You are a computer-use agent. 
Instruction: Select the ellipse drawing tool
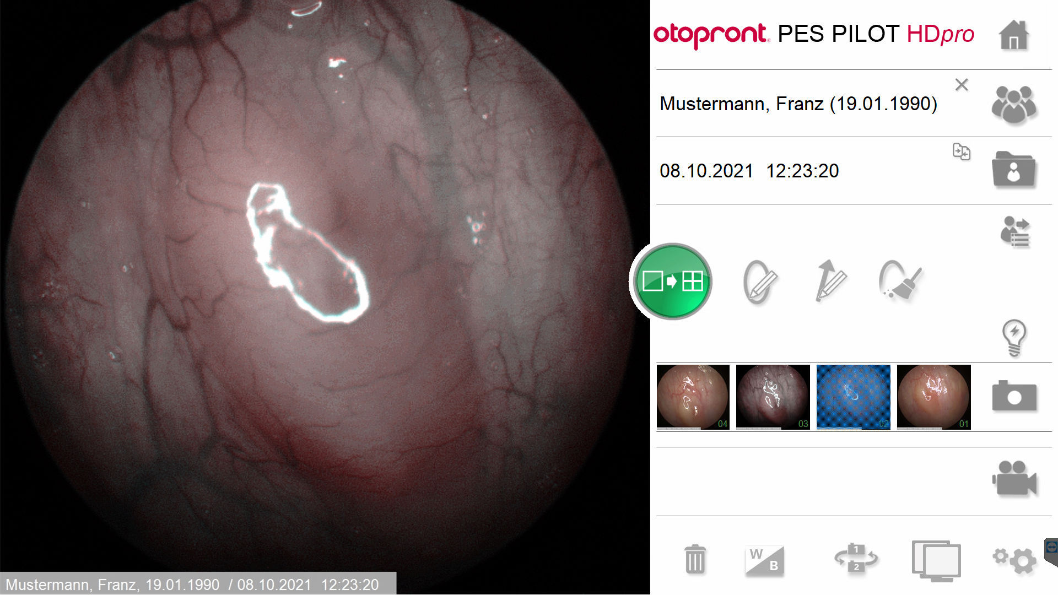point(760,282)
